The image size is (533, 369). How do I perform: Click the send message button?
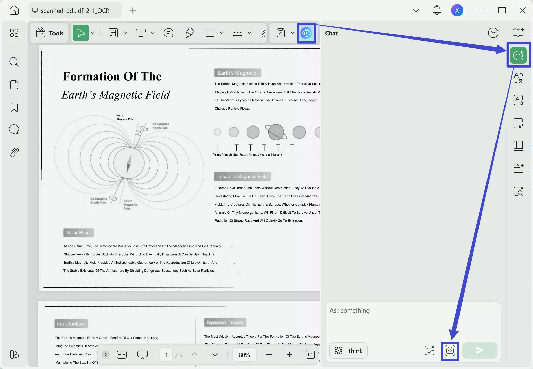point(480,351)
